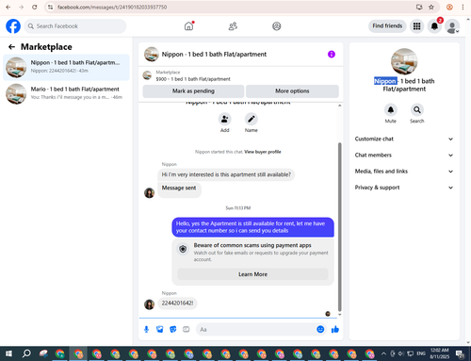Send a thumbs up like
Screen dimensions: 471x361
335,329
